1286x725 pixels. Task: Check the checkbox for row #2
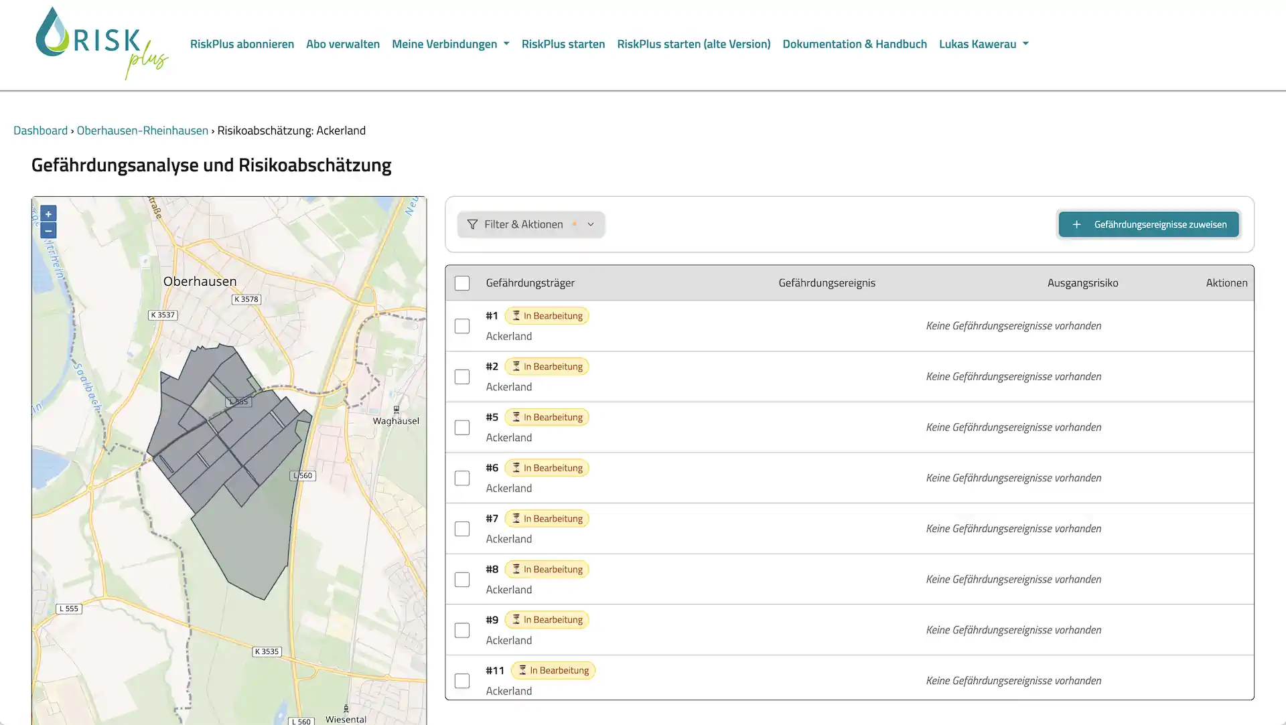tap(462, 377)
